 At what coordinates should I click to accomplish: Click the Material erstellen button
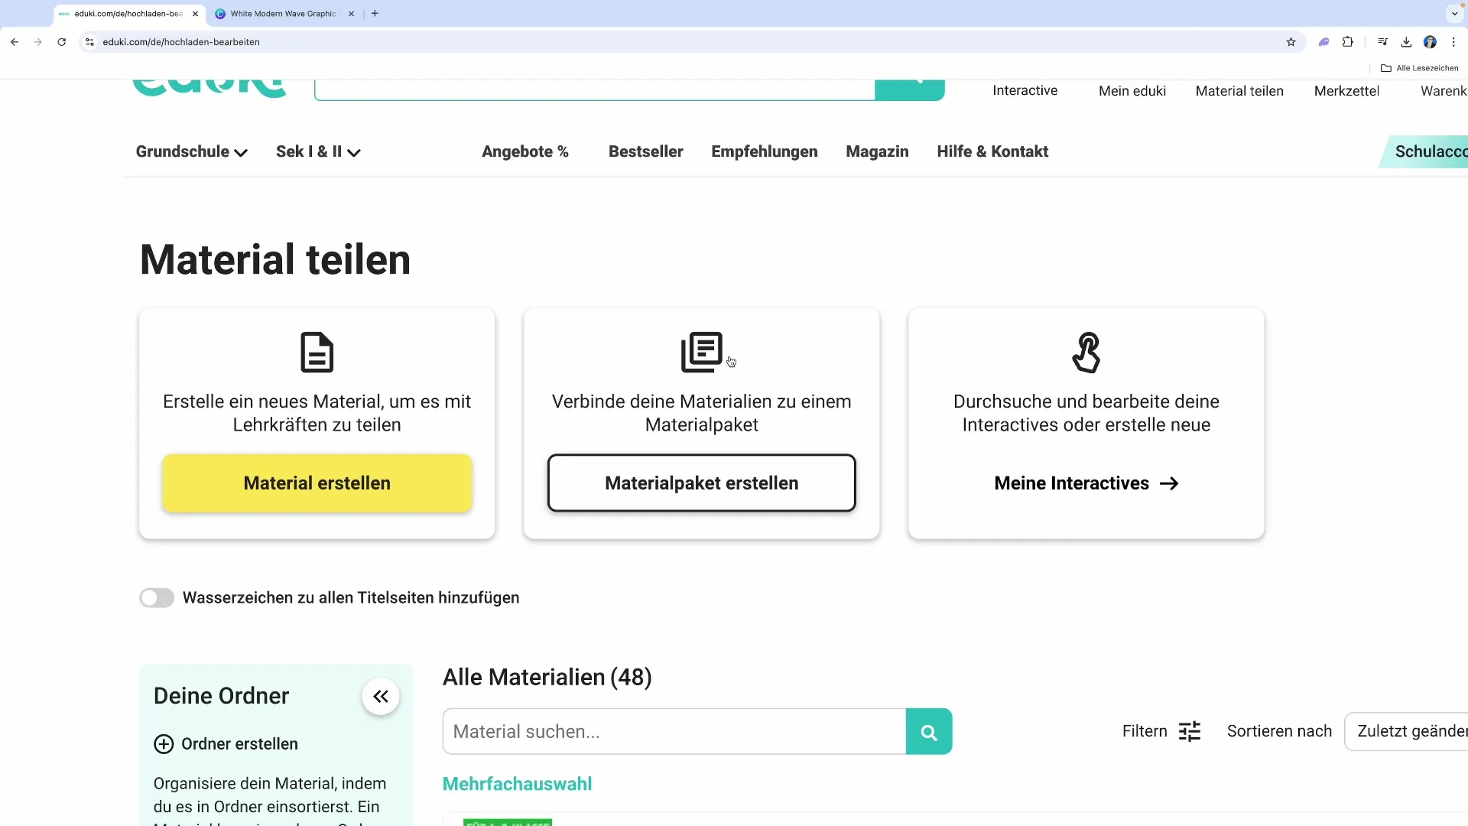click(x=317, y=483)
